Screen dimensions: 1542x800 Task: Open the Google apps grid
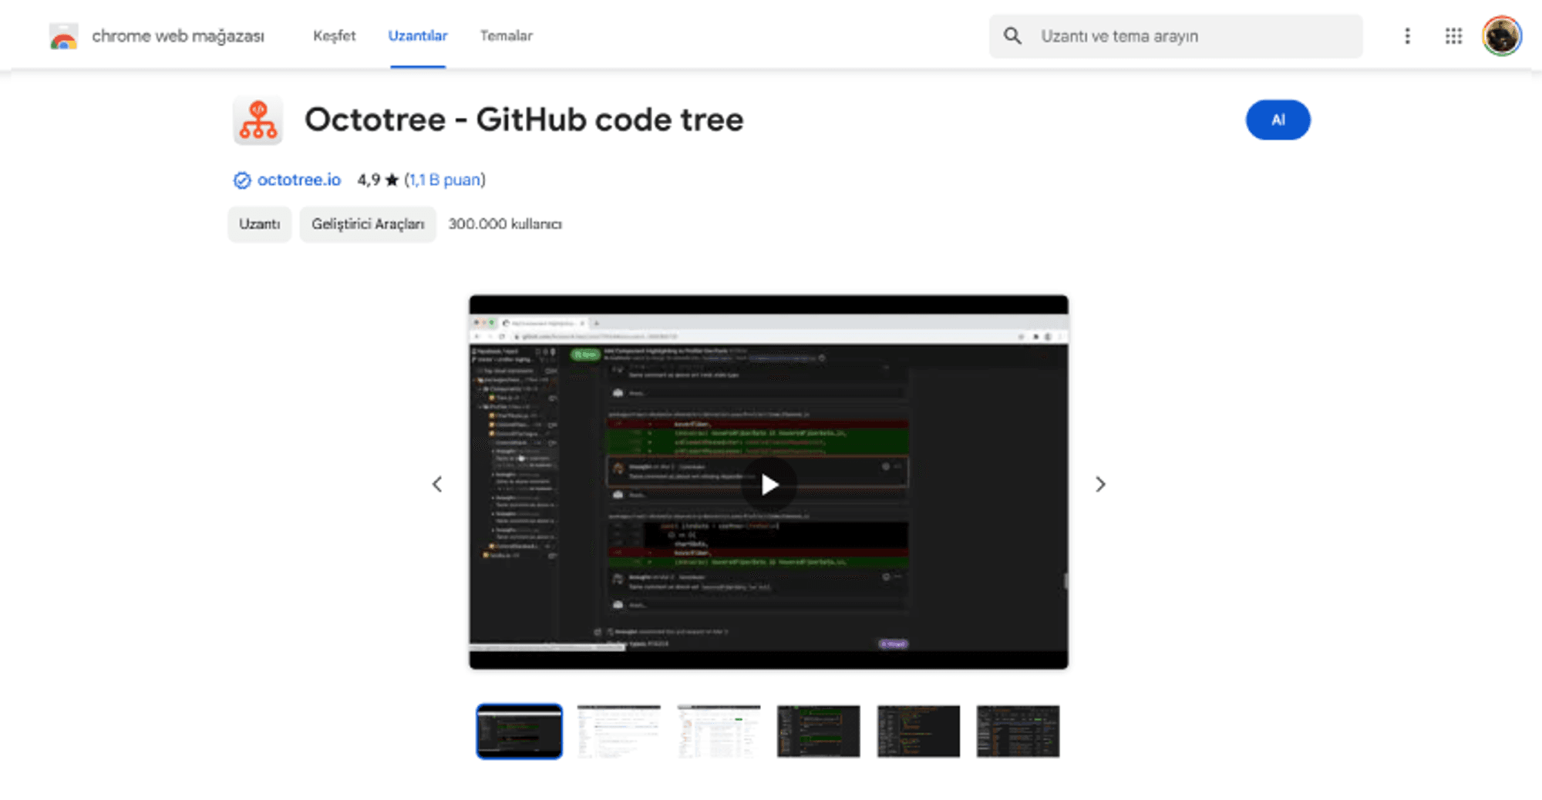(x=1453, y=36)
